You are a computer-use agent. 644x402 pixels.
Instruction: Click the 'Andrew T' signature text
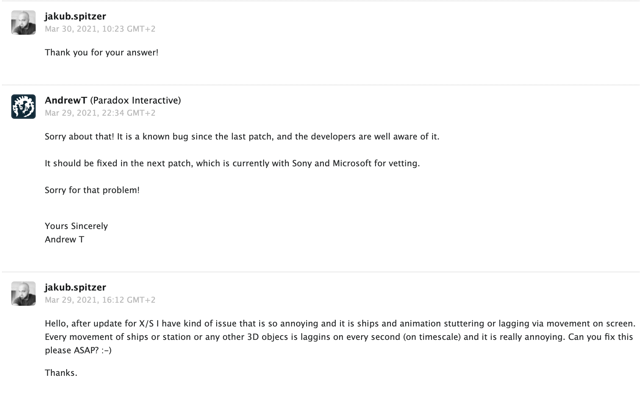point(64,239)
